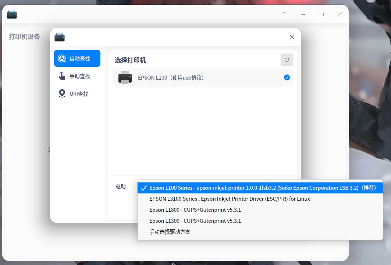The width and height of the screenshot is (391, 265).
Task: Click the printer manager icon in main titlebar
Action: [12, 14]
